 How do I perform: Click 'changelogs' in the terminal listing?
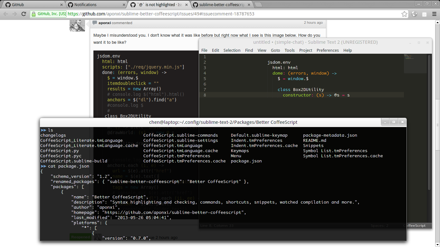click(53, 135)
